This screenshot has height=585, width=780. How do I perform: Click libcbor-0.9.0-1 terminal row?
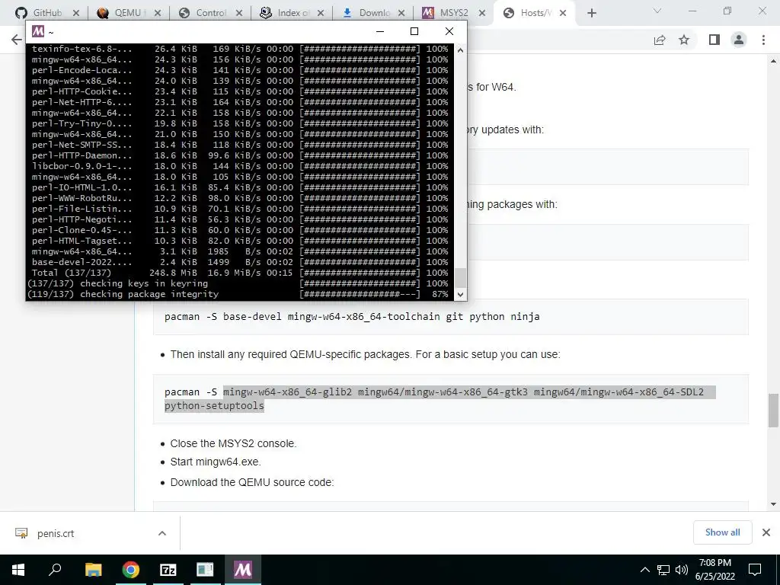coord(240,166)
